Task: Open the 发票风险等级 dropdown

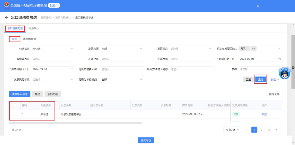Action: (53, 79)
